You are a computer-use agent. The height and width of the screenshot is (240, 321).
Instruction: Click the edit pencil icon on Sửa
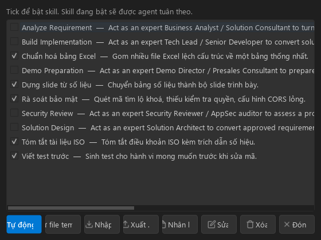212,225
